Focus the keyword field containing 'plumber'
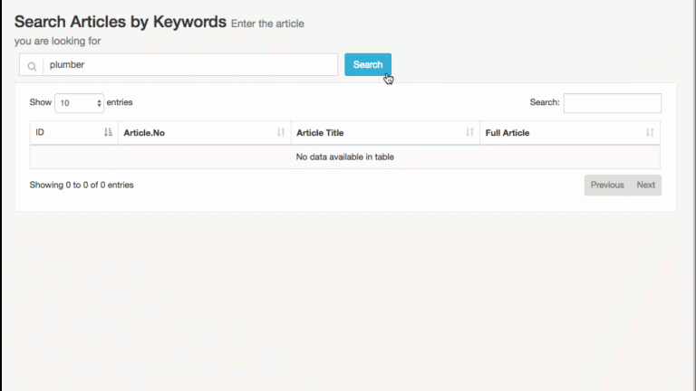This screenshot has width=696, height=391. tap(190, 65)
